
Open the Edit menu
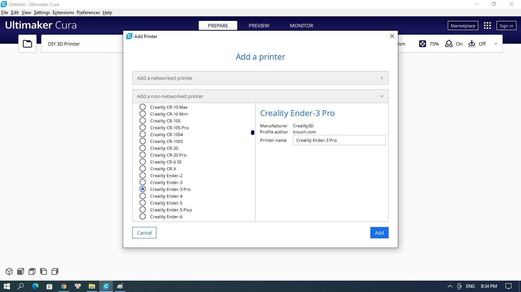point(15,13)
